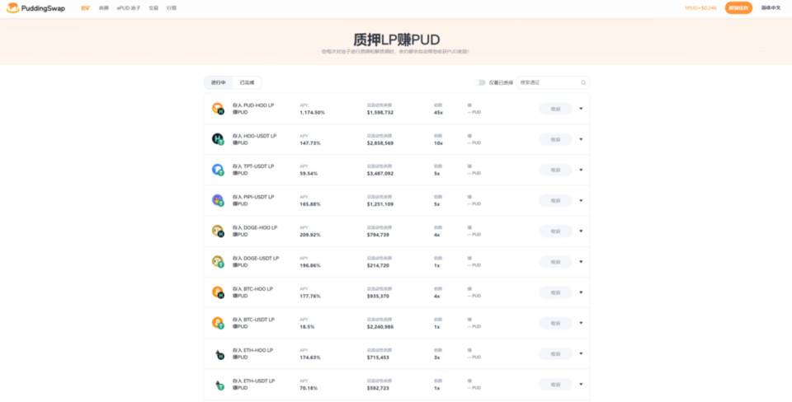Click harvest button in ETH-HOO LP row
This screenshot has width=792, height=402.
pos(555,354)
